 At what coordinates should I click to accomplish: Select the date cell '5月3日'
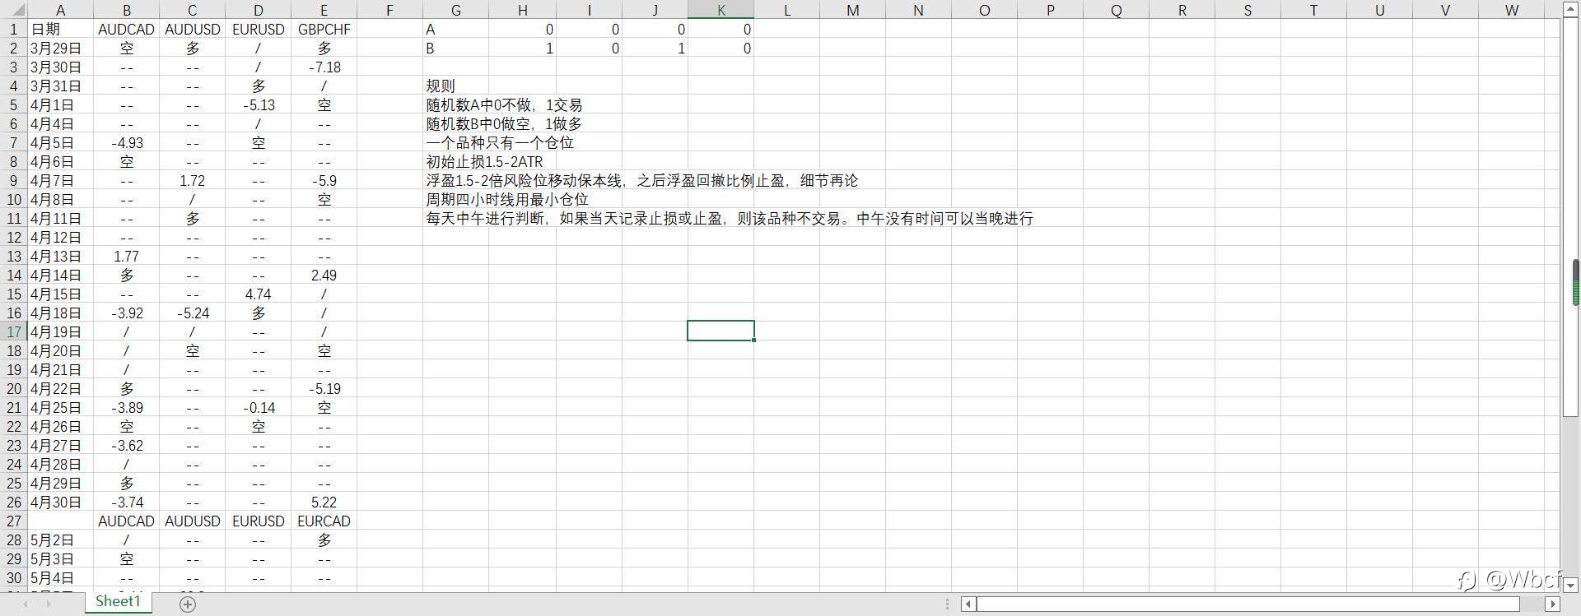click(60, 558)
